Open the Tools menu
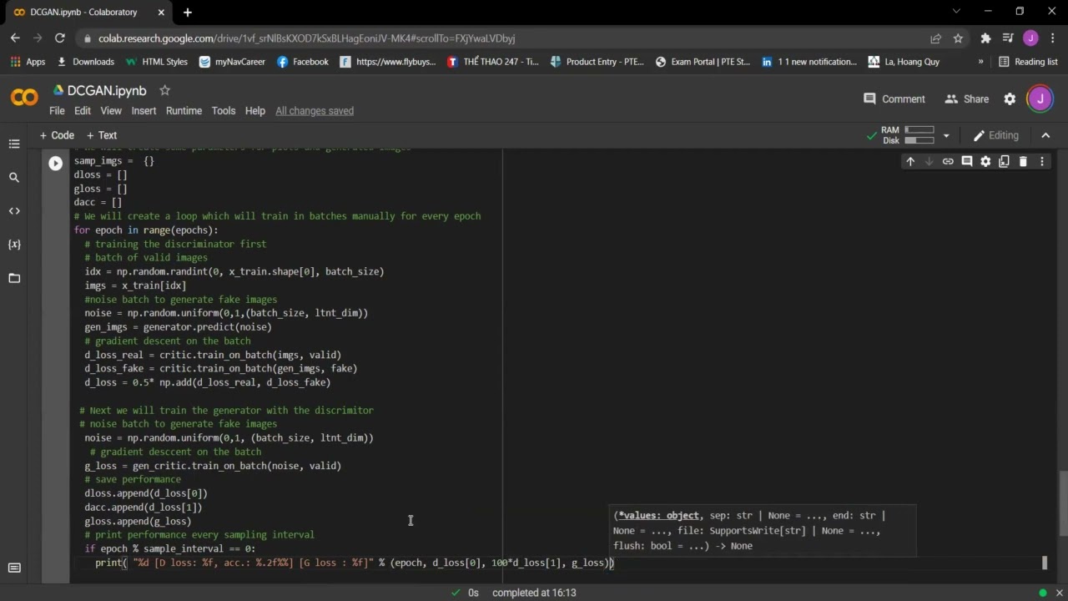The image size is (1068, 601). click(x=223, y=111)
